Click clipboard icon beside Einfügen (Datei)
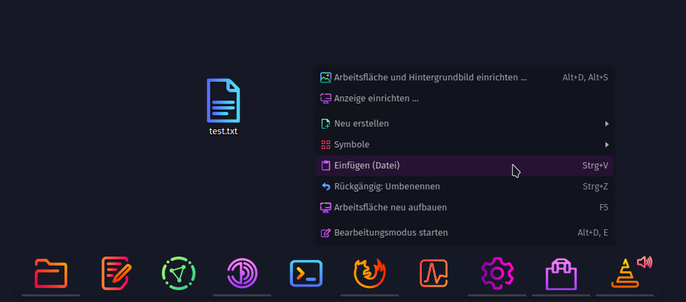The width and height of the screenshot is (686, 302). pyautogui.click(x=326, y=166)
